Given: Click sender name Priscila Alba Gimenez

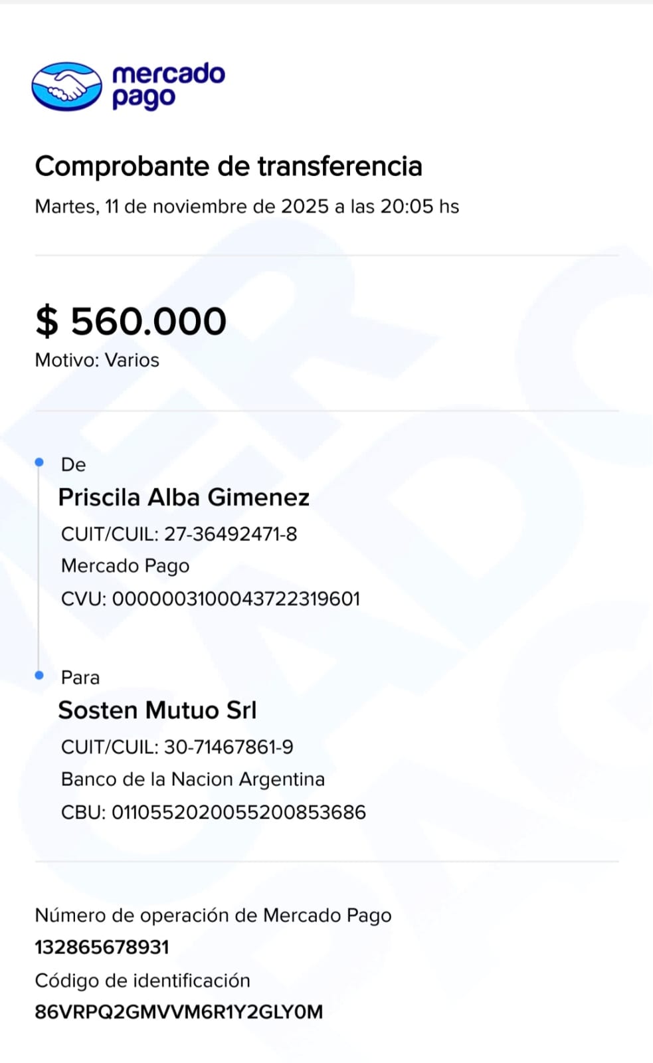Looking at the screenshot, I should tap(183, 498).
